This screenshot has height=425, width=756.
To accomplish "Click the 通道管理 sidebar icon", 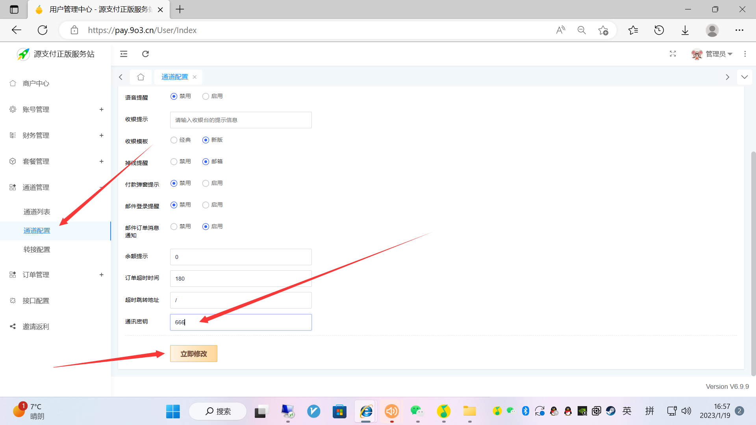I will (x=13, y=187).
